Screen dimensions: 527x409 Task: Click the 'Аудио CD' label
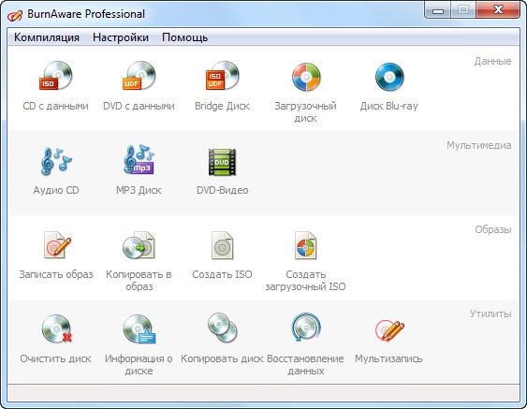pyautogui.click(x=56, y=190)
